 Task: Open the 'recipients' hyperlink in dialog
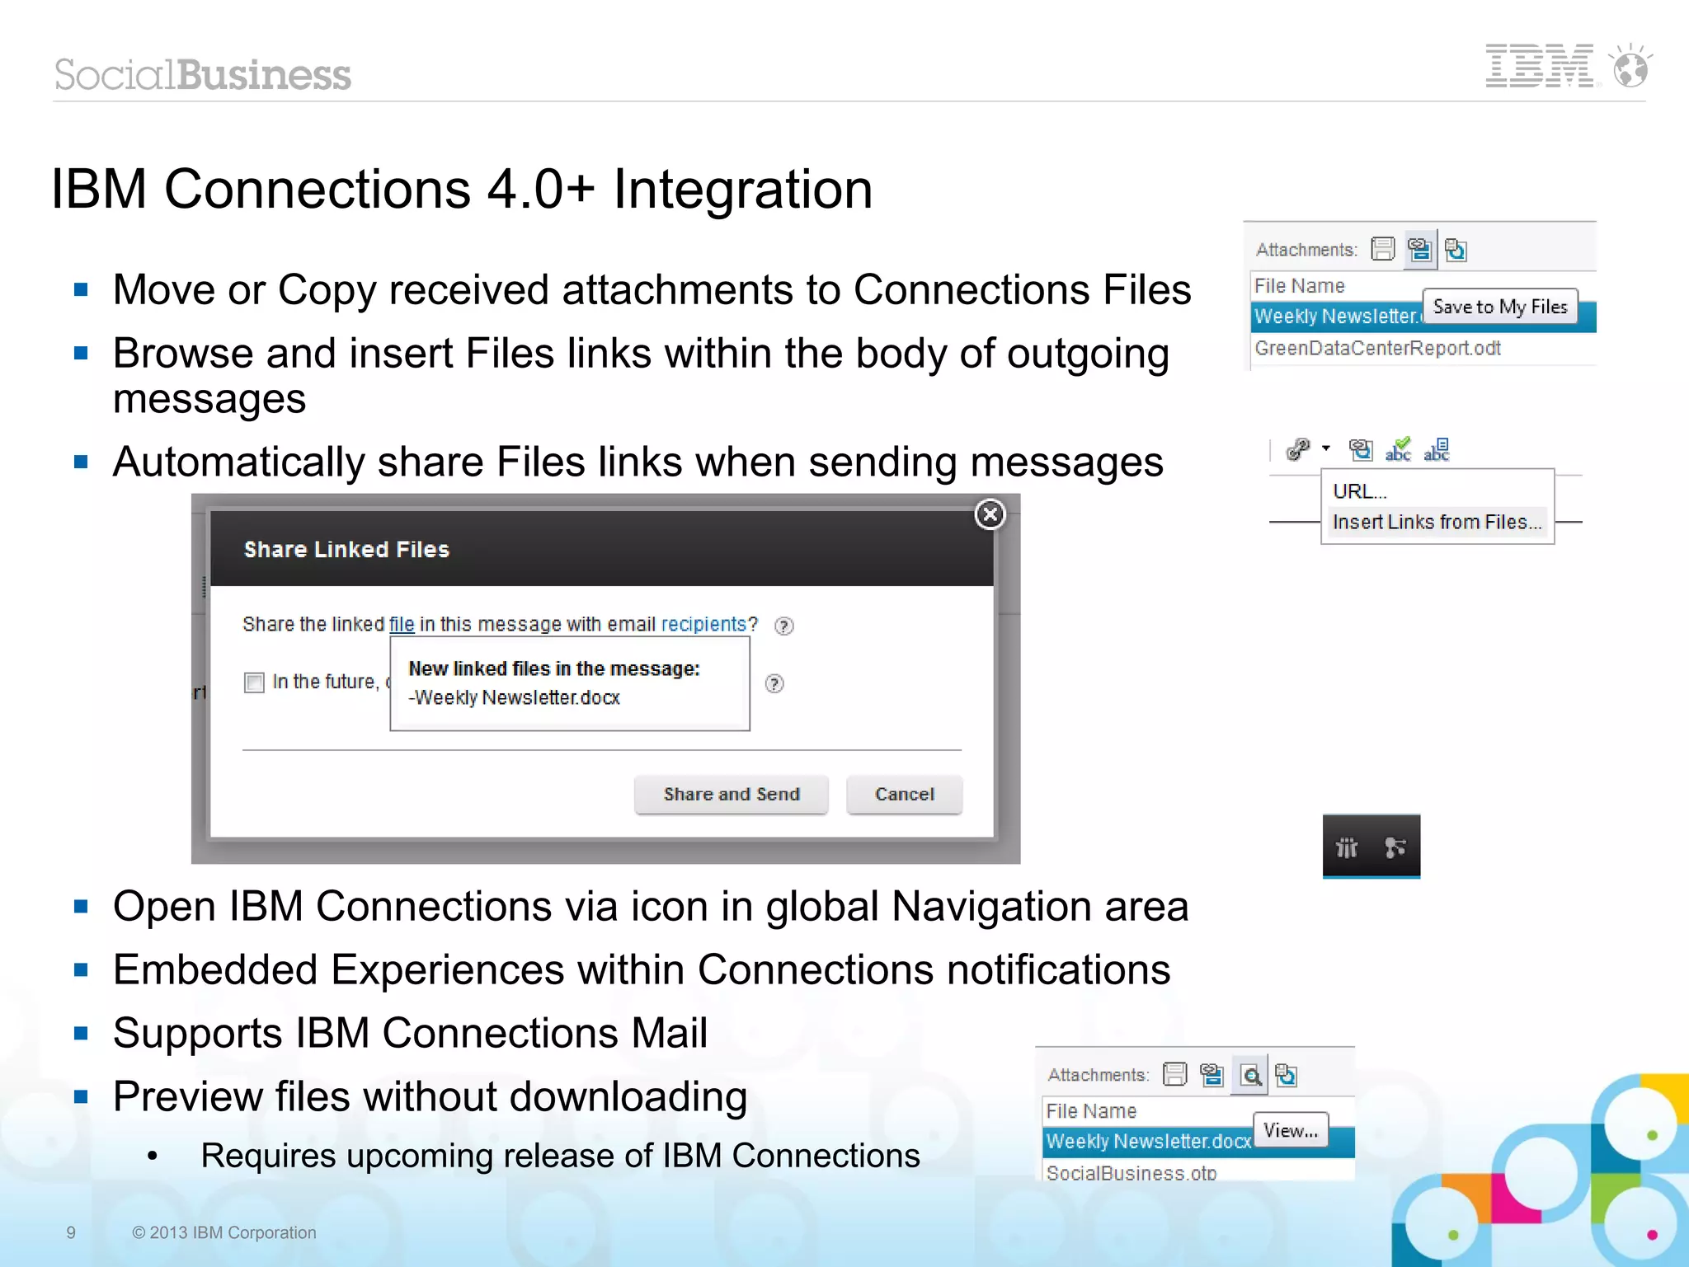coord(703,624)
